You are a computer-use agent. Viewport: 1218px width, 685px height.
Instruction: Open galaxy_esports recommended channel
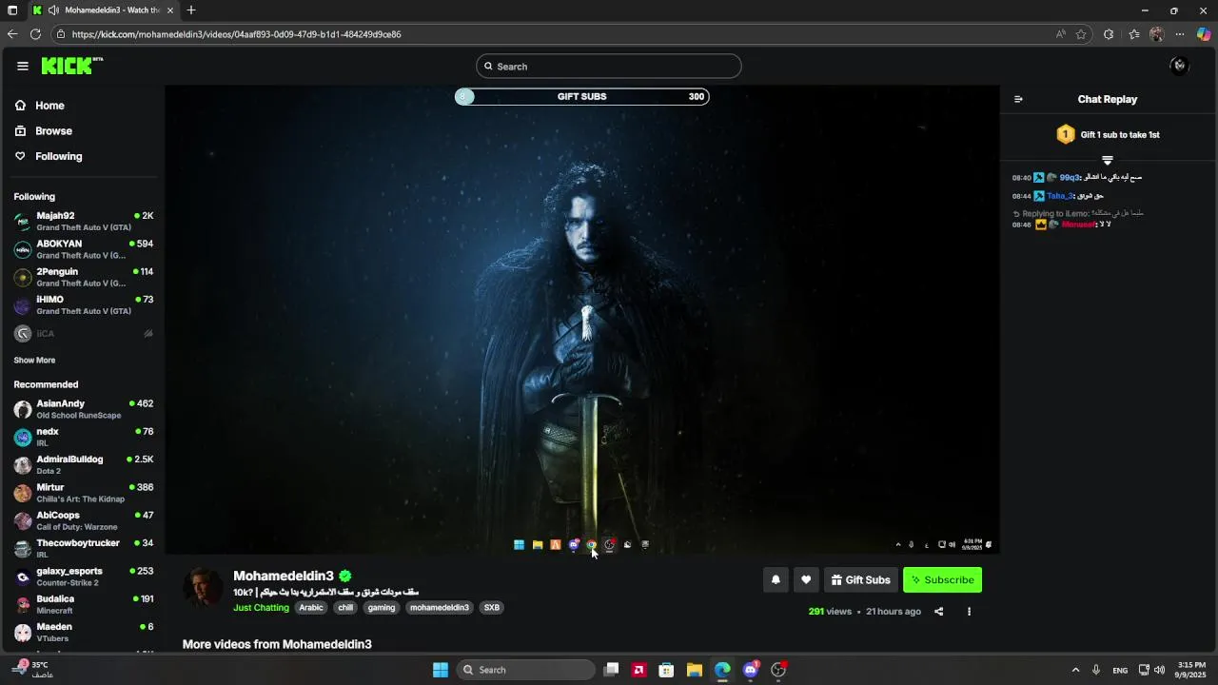(84, 577)
